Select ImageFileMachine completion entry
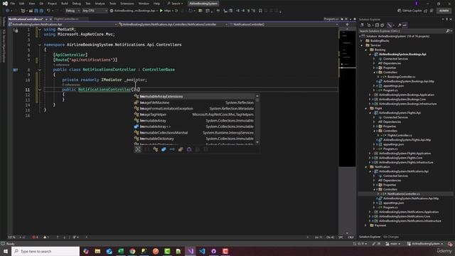The height and width of the screenshot is (256, 455). coord(194,102)
